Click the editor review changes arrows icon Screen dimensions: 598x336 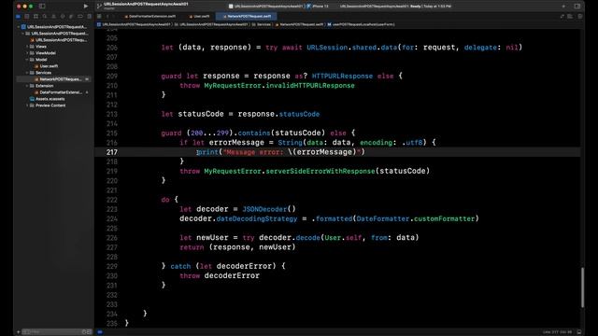click(x=562, y=17)
